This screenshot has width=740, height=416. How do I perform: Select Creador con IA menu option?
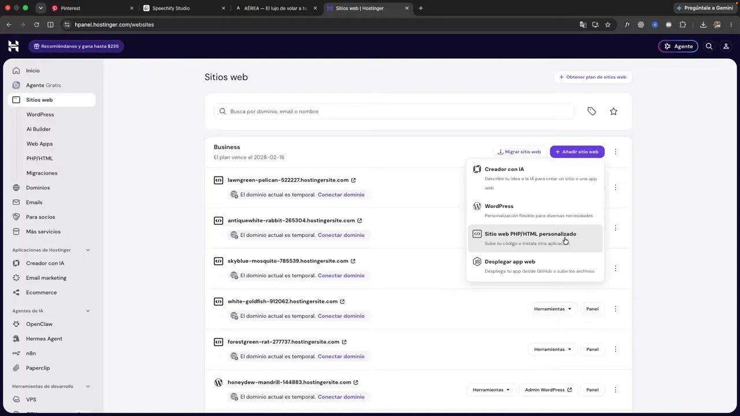pyautogui.click(x=535, y=178)
